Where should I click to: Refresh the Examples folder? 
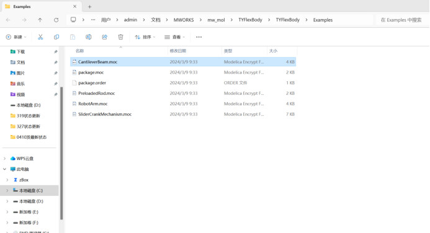[x=56, y=20]
